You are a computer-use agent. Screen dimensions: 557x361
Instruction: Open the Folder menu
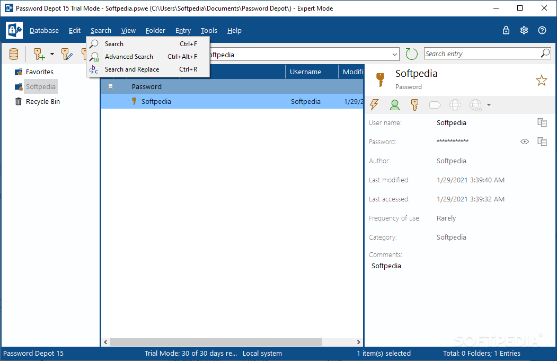coord(155,31)
